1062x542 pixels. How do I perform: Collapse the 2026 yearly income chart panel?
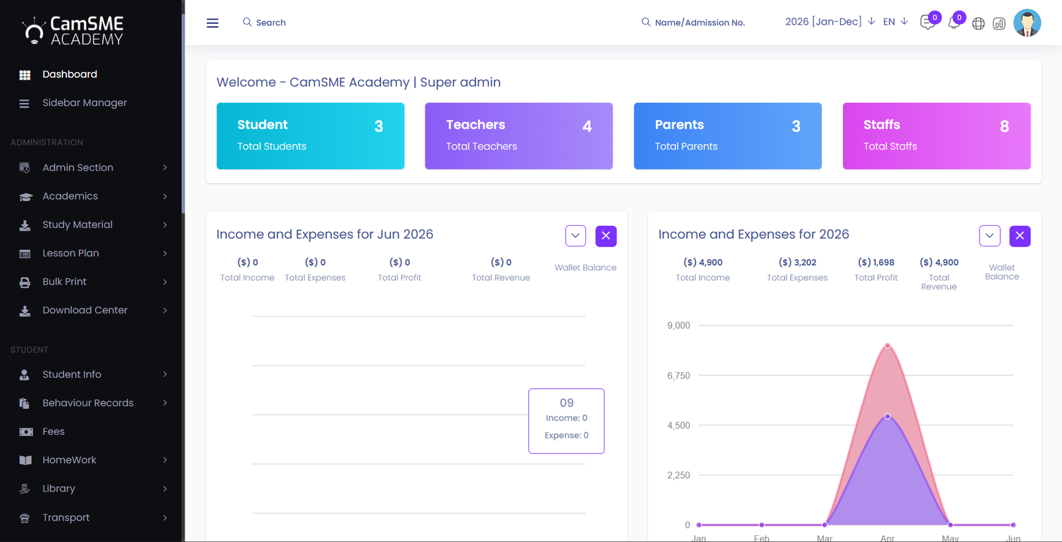click(x=989, y=236)
